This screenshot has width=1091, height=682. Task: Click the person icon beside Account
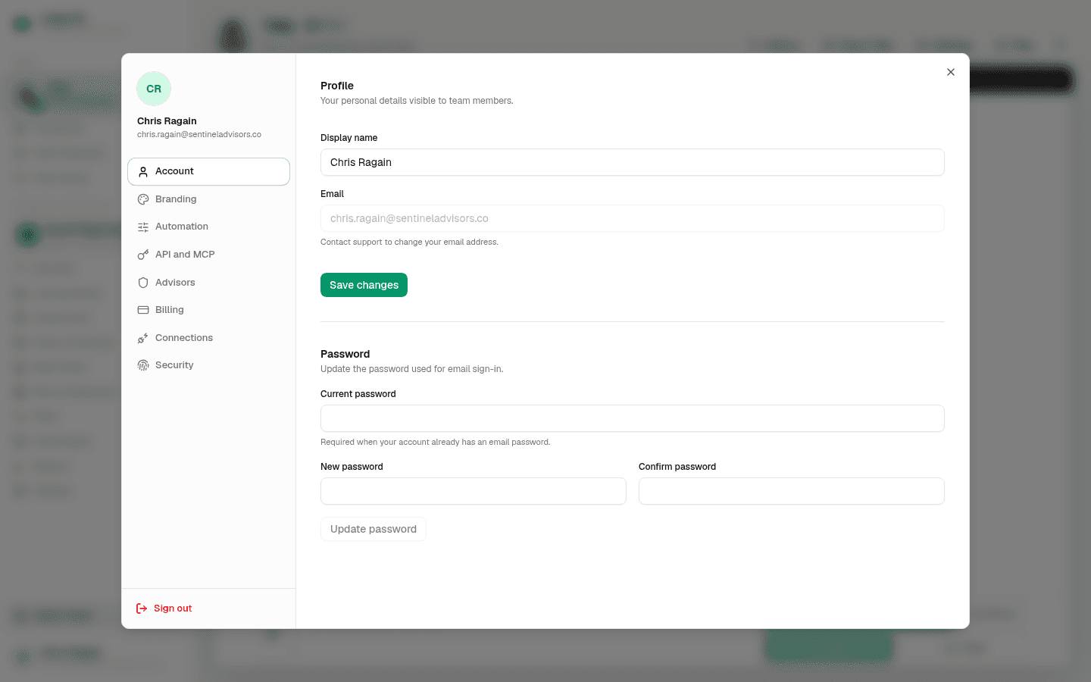[x=143, y=172]
